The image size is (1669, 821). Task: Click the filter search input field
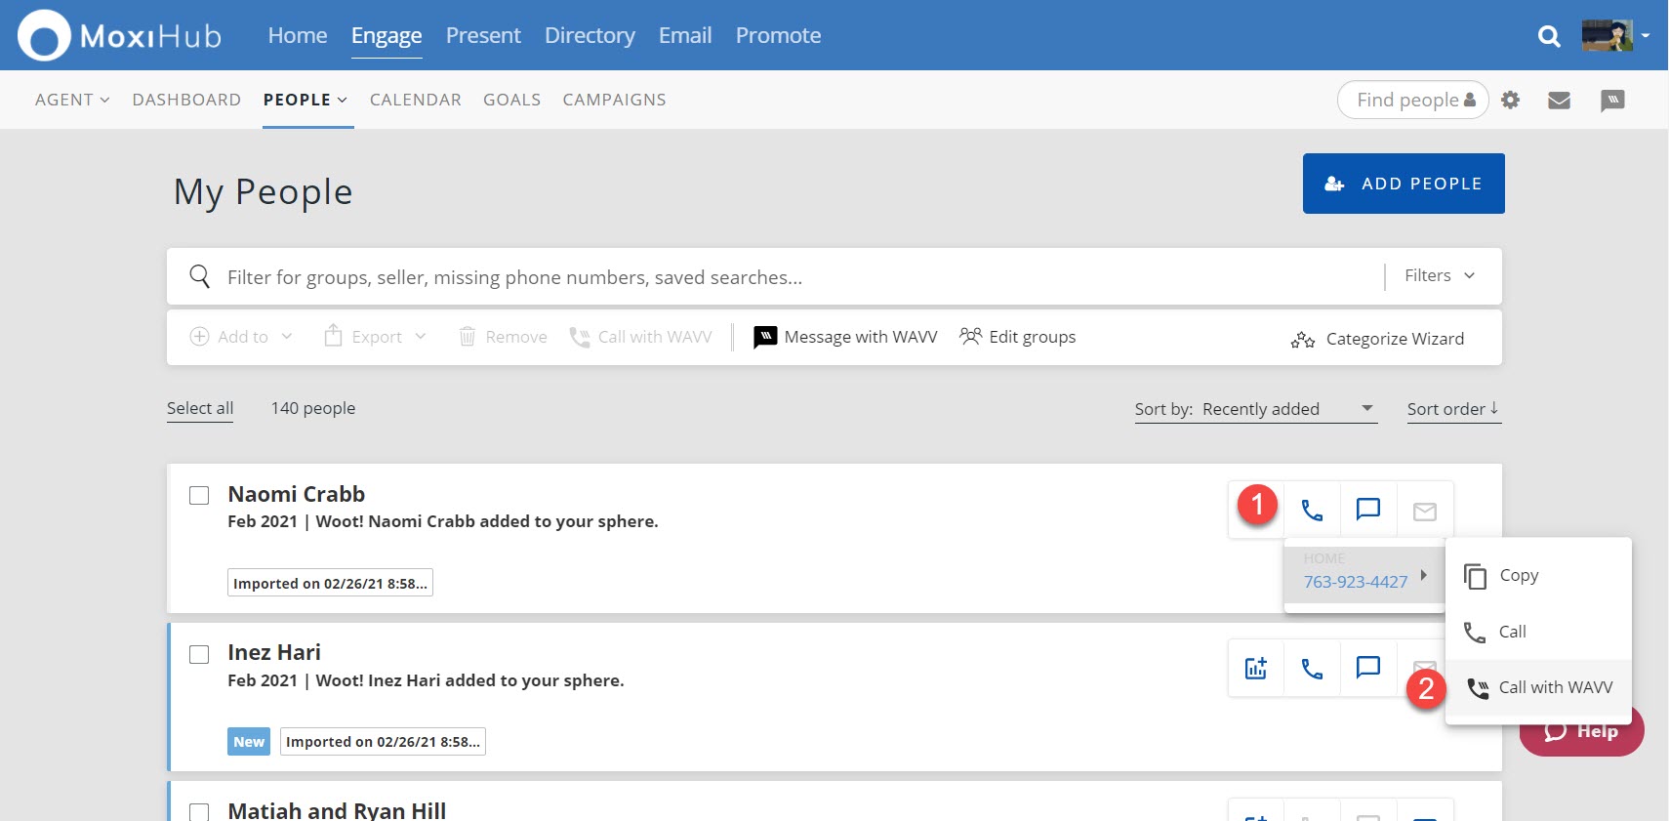click(781, 277)
